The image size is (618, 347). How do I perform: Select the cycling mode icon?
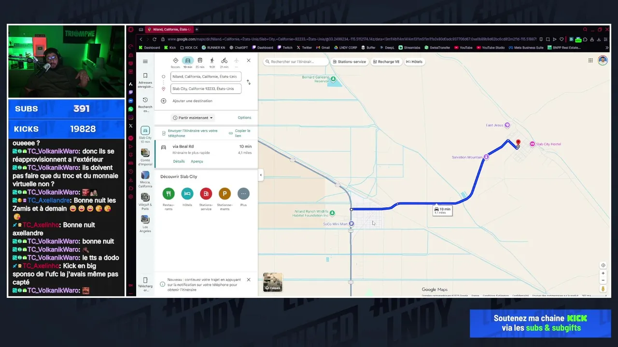tap(224, 60)
